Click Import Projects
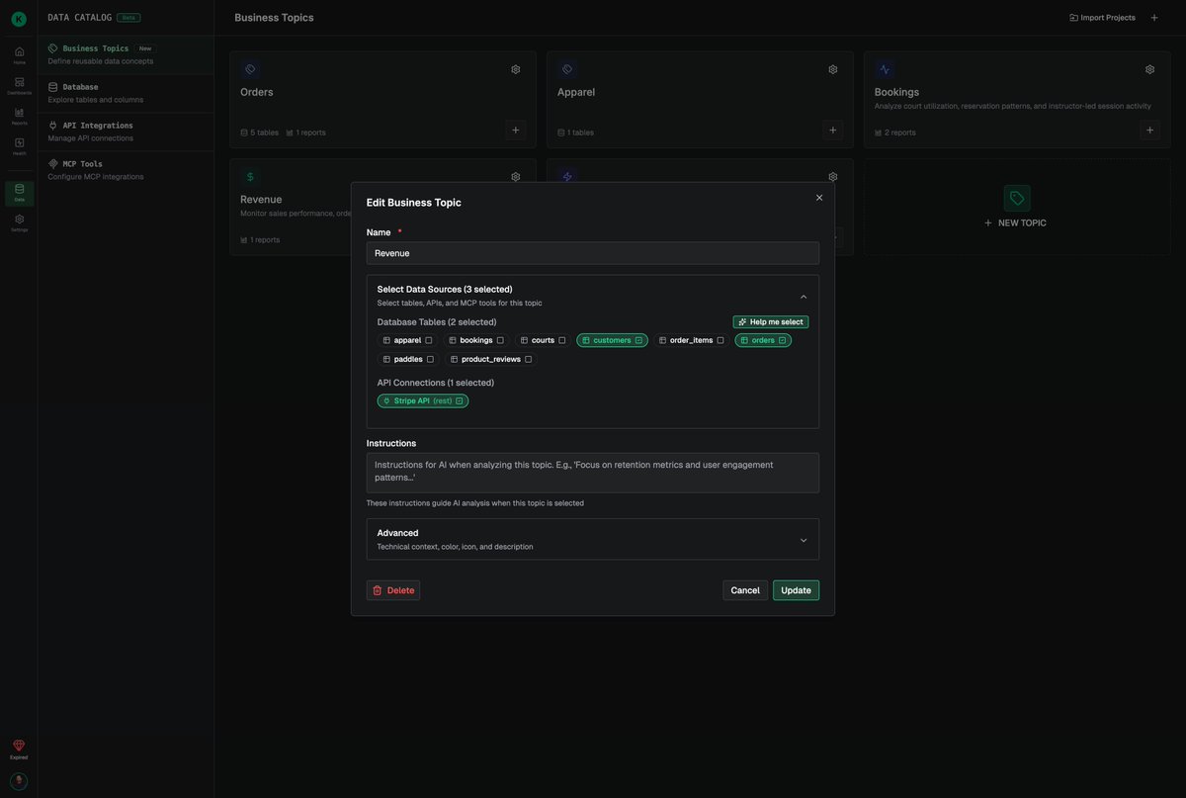Screen dimensions: 1186x798 point(1102,18)
